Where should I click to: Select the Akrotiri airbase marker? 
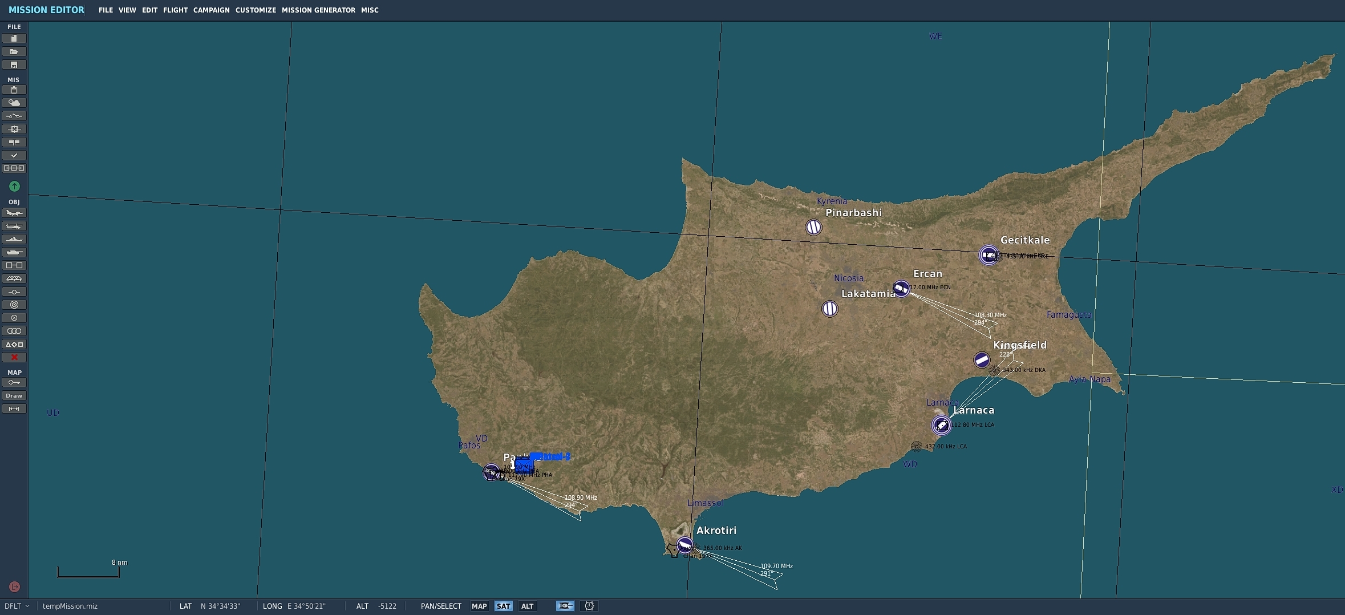tap(684, 545)
